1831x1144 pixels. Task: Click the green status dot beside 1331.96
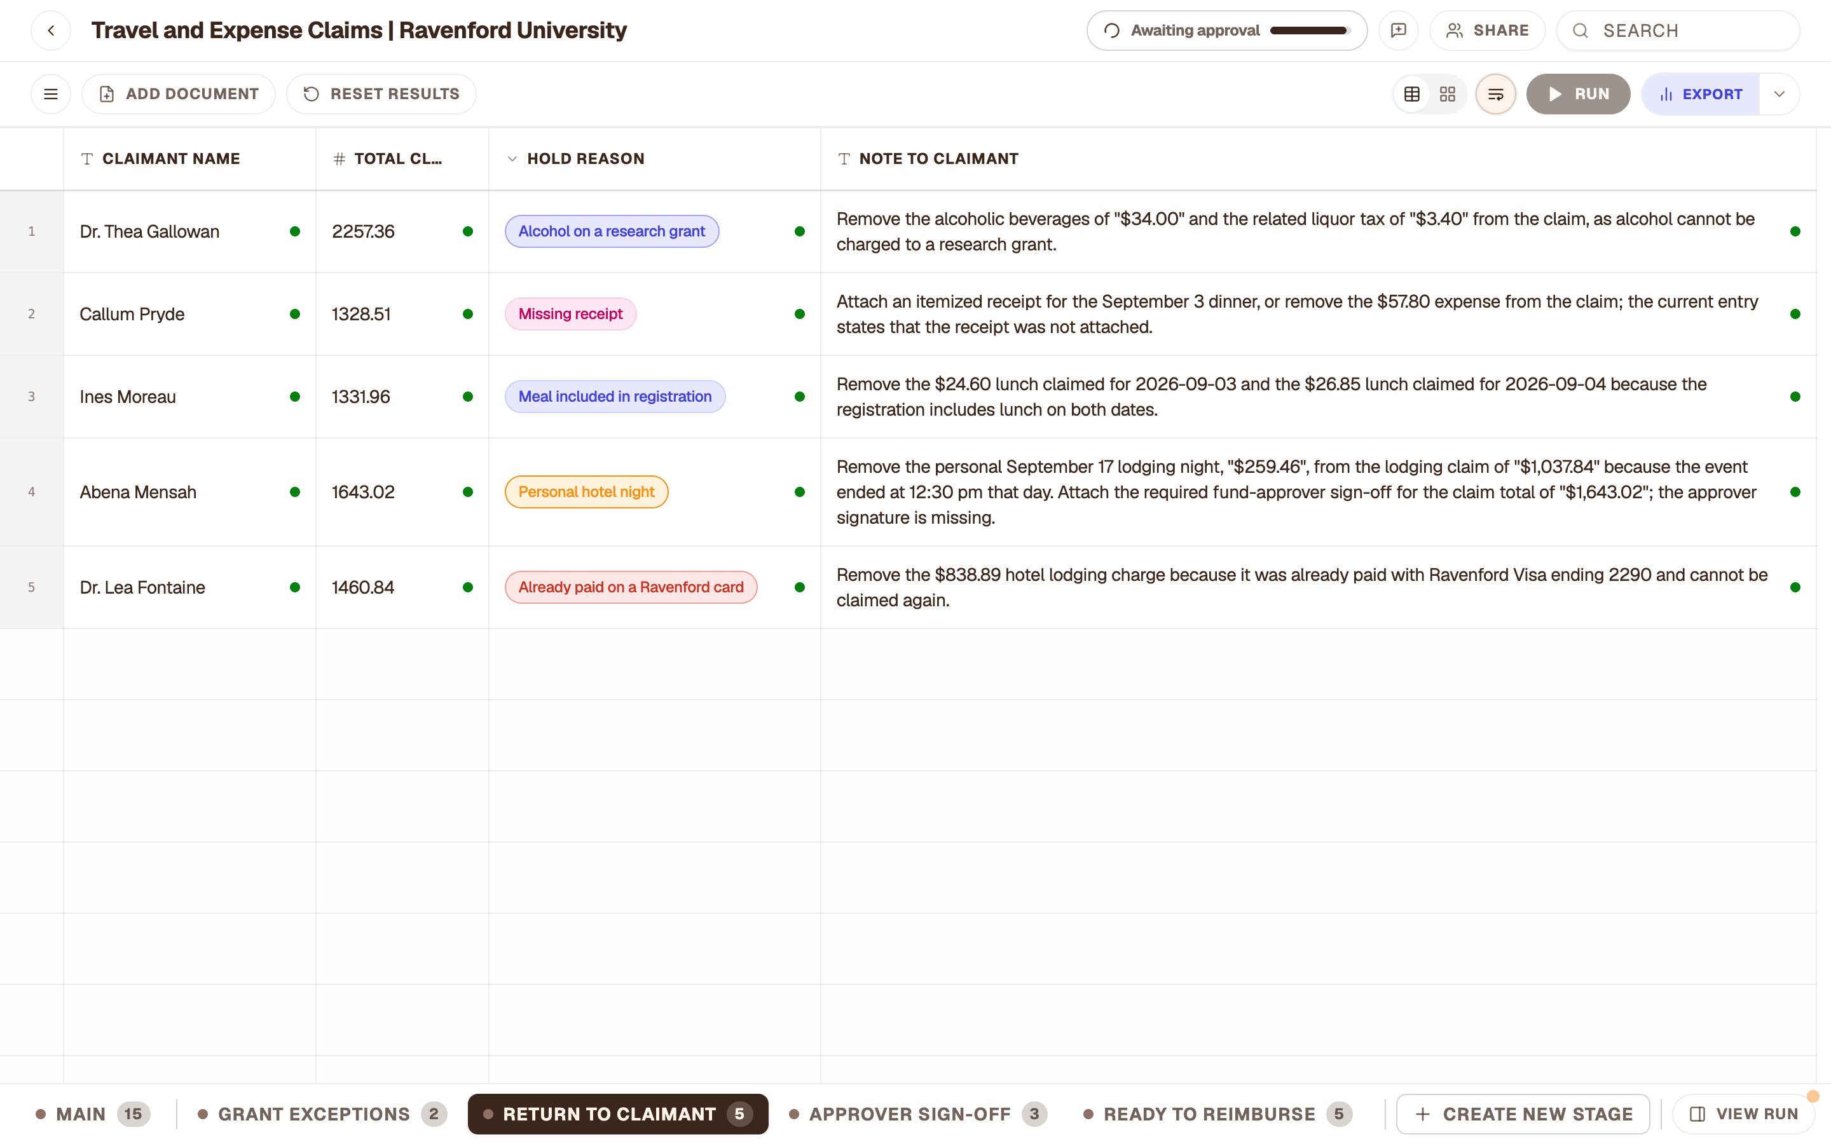467,397
